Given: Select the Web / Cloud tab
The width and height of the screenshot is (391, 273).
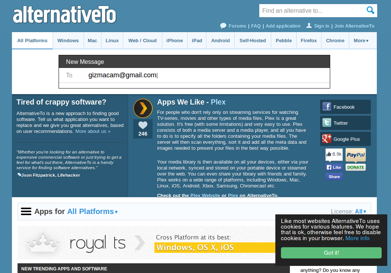Looking at the screenshot, I should click(143, 41).
